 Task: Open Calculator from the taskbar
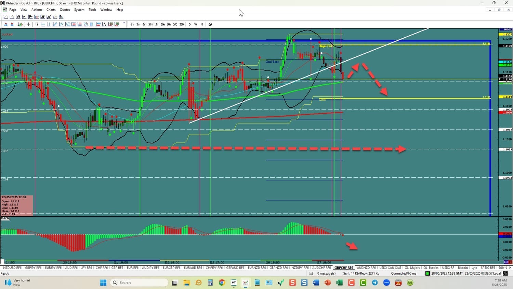210,282
